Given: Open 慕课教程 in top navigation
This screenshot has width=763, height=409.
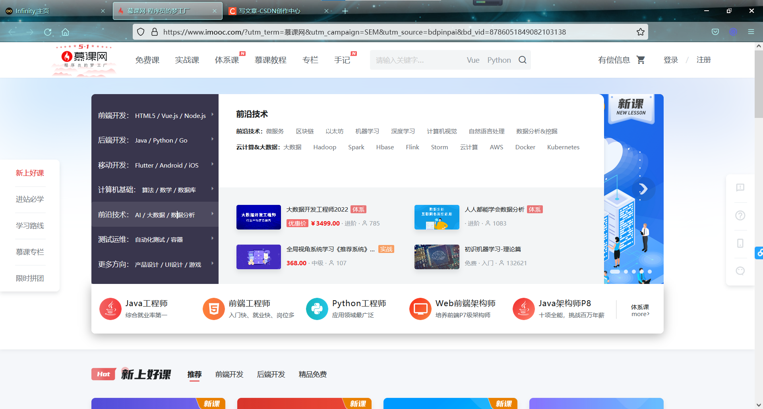Looking at the screenshot, I should pyautogui.click(x=271, y=60).
